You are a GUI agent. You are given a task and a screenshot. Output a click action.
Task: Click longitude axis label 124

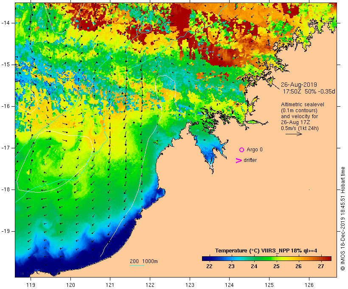[x=230, y=285]
